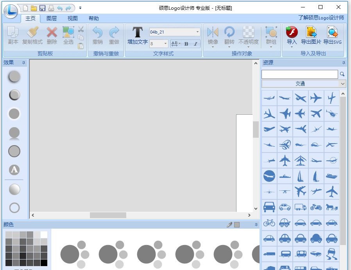Click the save floppy disk icon
This screenshot has width=351, height=270.
click(42, 8)
